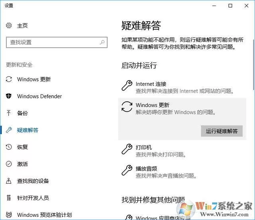Click the 备份 upload arrow icon
Screen dimensions: 255x220
9,113
